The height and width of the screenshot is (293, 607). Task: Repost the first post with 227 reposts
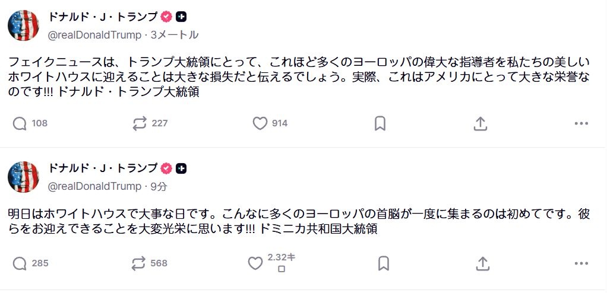pos(140,123)
